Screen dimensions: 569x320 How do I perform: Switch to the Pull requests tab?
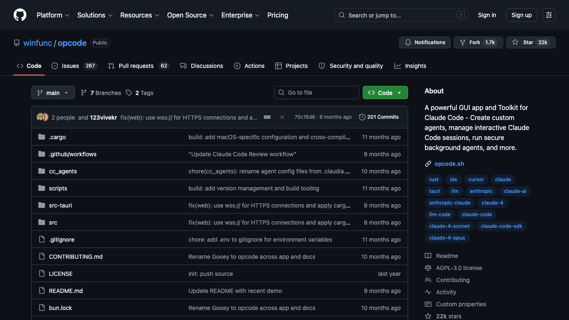coord(138,66)
